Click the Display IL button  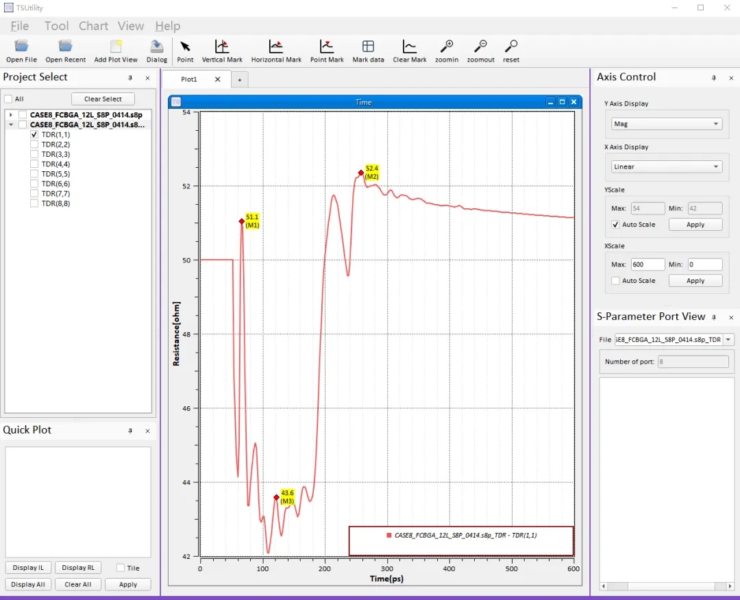pos(28,568)
